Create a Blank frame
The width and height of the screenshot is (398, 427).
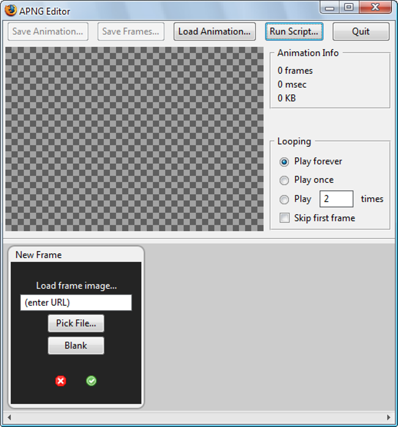tap(76, 345)
